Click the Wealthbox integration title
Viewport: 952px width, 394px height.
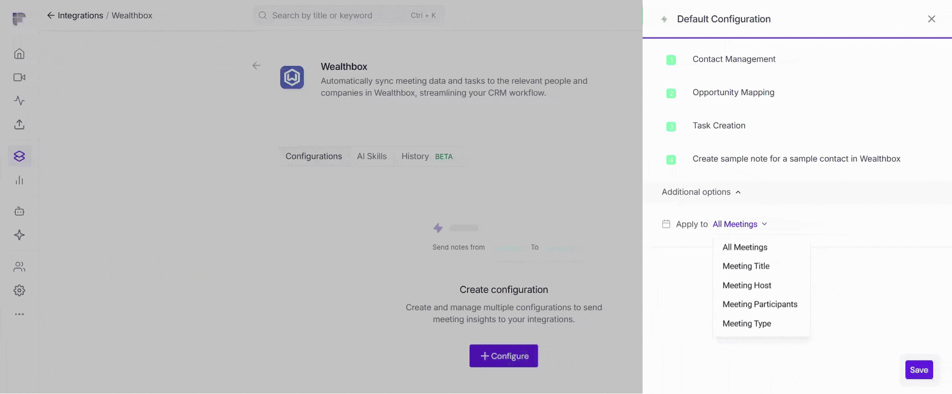point(344,66)
